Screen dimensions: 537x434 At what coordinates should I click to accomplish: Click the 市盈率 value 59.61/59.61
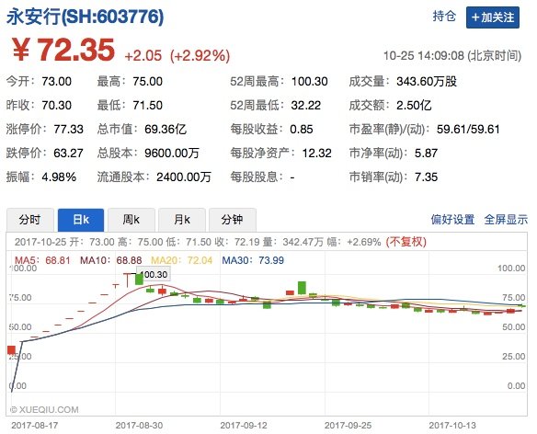tap(468, 130)
